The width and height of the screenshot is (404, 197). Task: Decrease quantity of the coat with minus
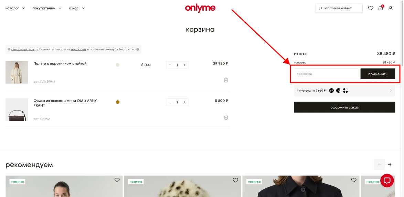(x=170, y=65)
